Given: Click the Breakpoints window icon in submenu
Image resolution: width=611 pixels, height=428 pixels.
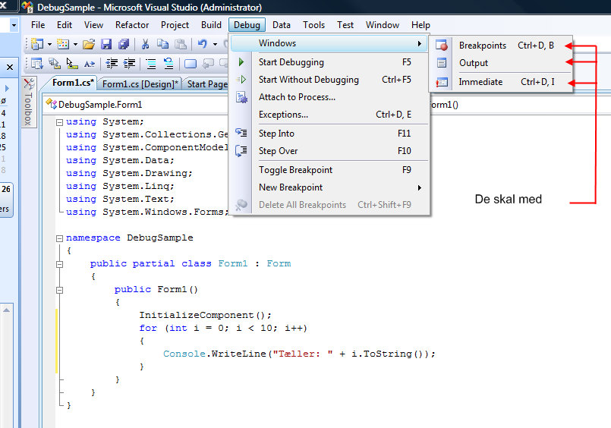Looking at the screenshot, I should pos(442,46).
